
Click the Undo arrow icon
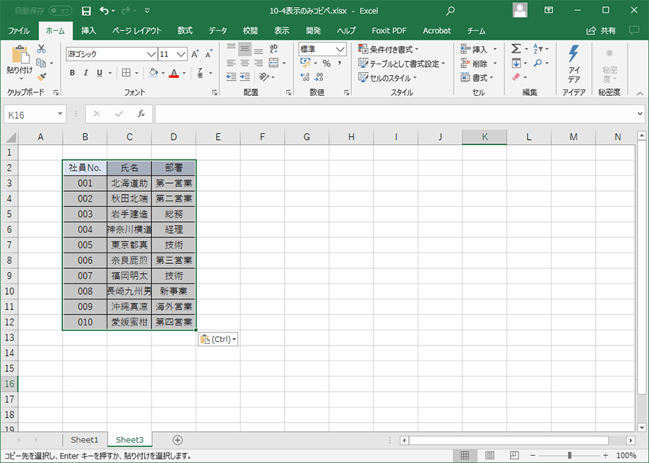pos(105,11)
